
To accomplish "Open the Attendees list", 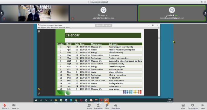I will [98, 106].
